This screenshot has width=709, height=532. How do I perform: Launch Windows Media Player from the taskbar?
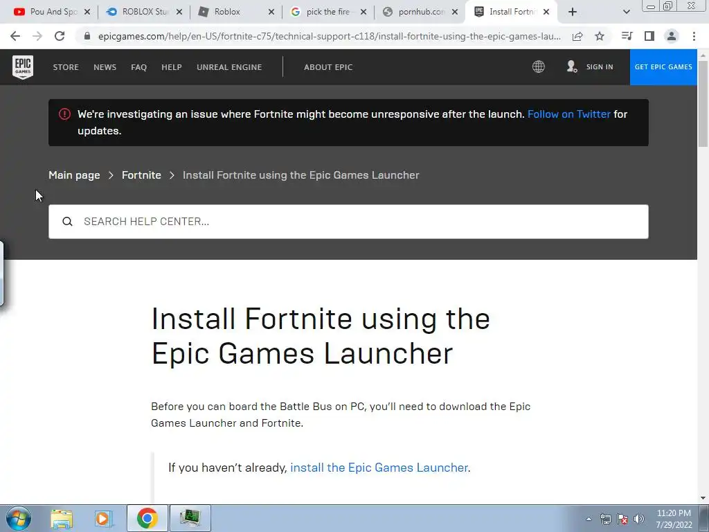tap(104, 518)
